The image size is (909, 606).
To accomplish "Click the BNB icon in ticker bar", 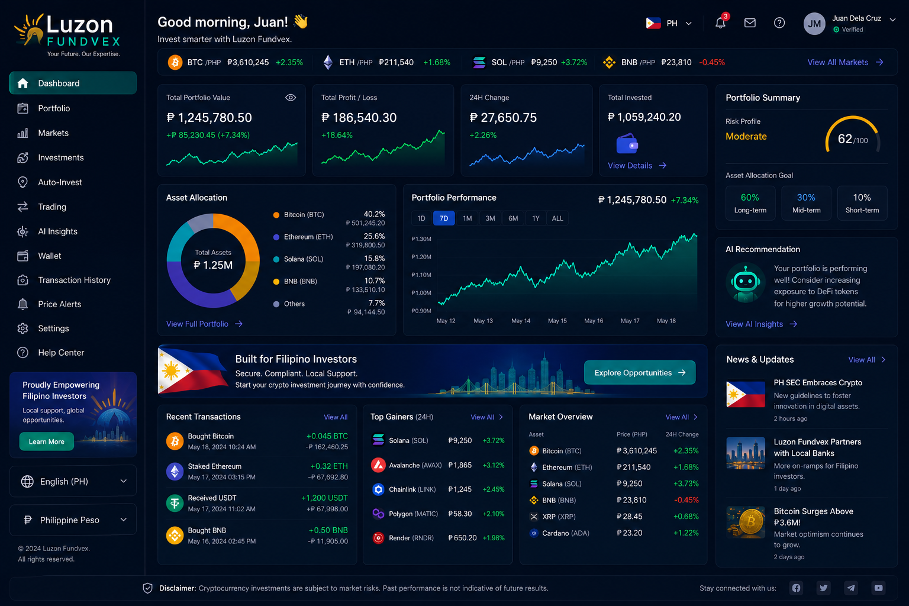I will (x=609, y=62).
